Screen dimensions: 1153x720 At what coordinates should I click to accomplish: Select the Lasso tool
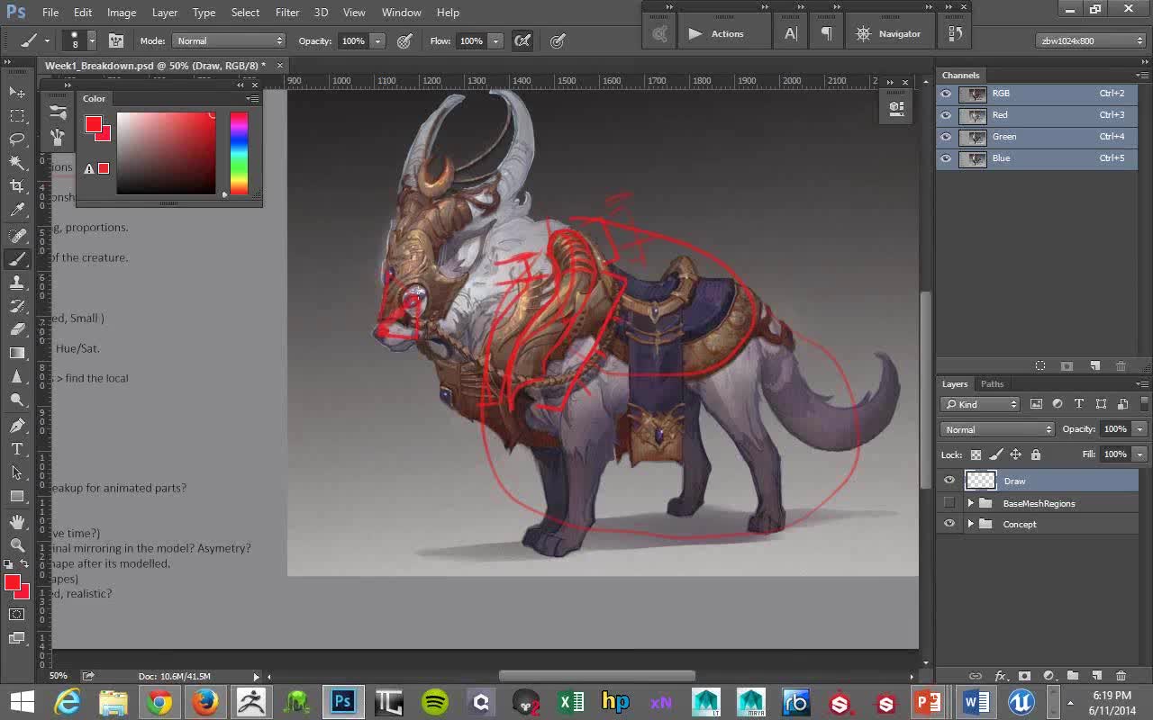[17, 139]
